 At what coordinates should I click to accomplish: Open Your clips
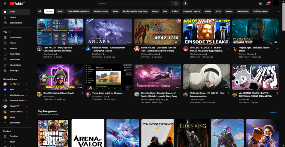pyautogui.click(x=16, y=71)
